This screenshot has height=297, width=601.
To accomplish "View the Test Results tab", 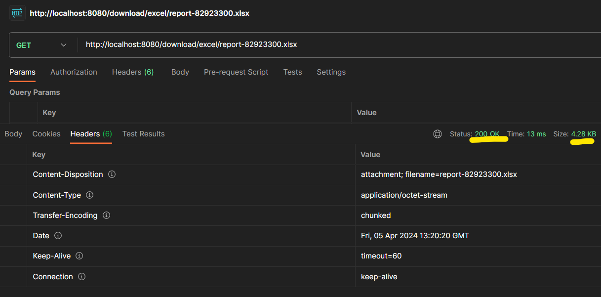I will [x=143, y=133].
